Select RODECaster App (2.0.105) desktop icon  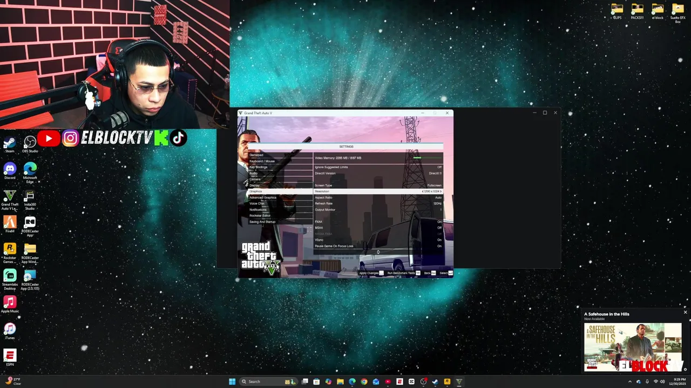30,279
